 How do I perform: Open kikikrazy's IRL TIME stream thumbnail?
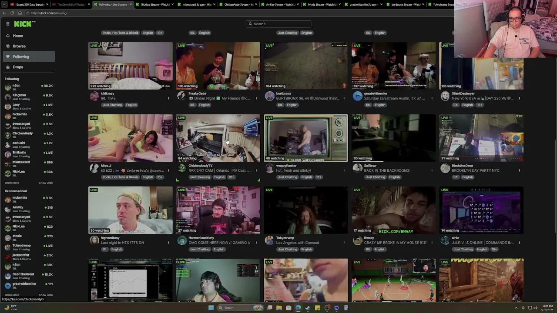(x=130, y=66)
